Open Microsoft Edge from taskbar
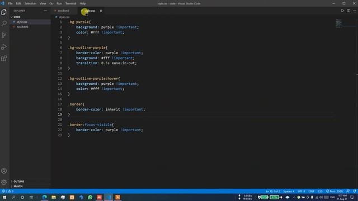 45,197
